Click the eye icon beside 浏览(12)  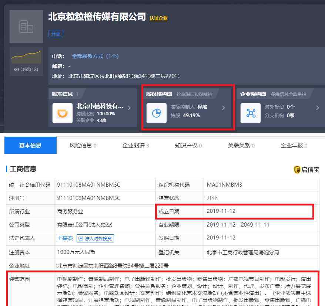pos(16,69)
